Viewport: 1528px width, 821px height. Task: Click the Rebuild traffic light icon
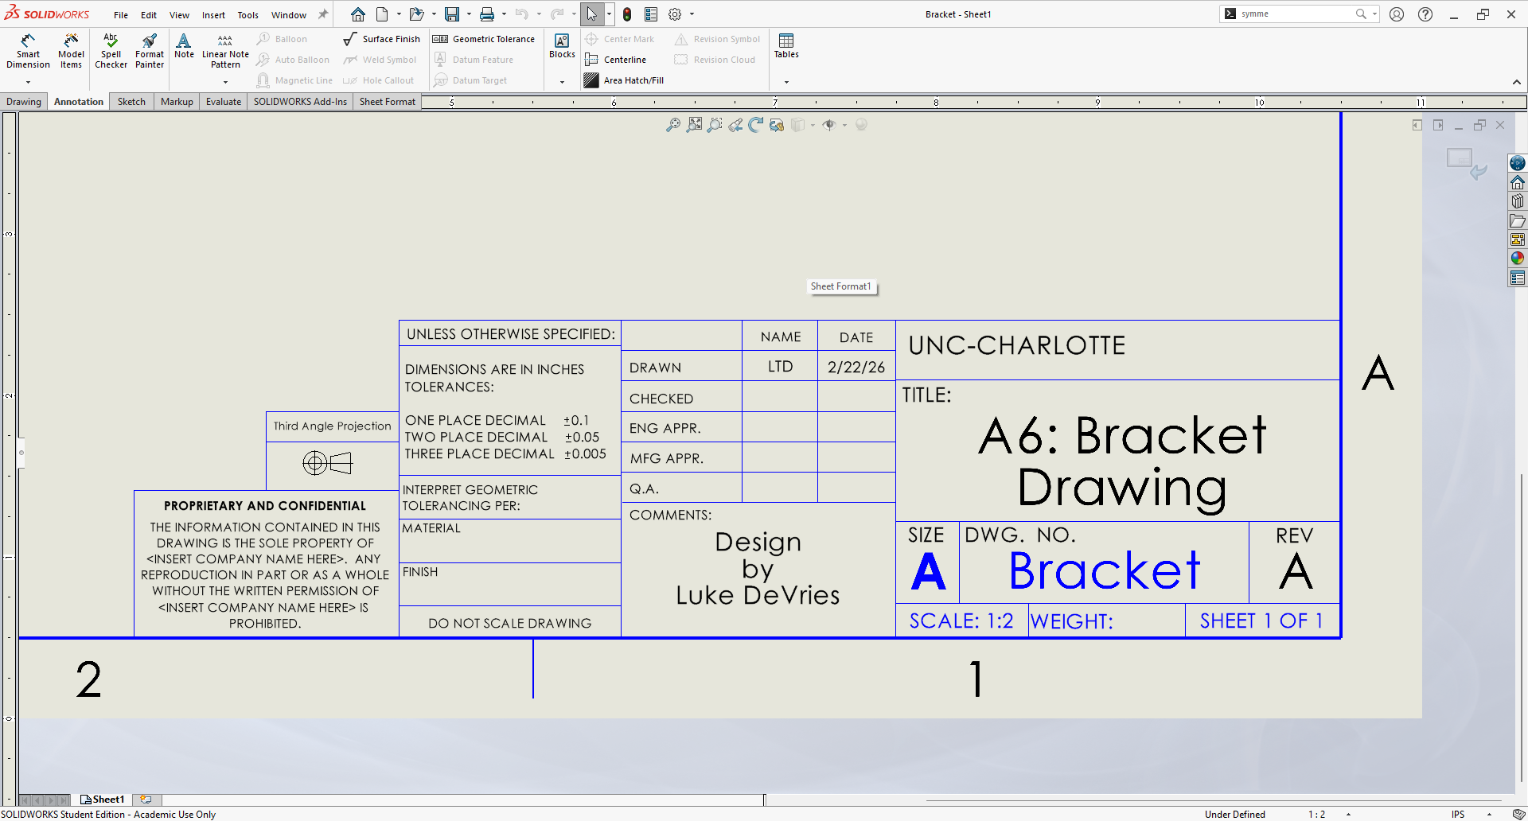[x=627, y=14]
